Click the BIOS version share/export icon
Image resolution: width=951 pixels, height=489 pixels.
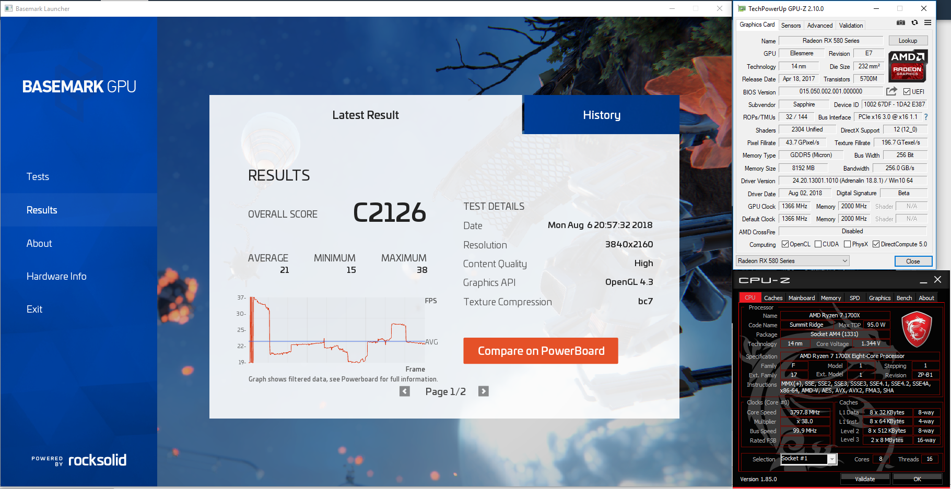891,91
